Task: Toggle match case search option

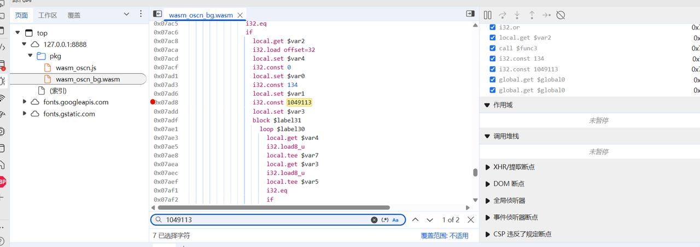Action: pos(395,220)
